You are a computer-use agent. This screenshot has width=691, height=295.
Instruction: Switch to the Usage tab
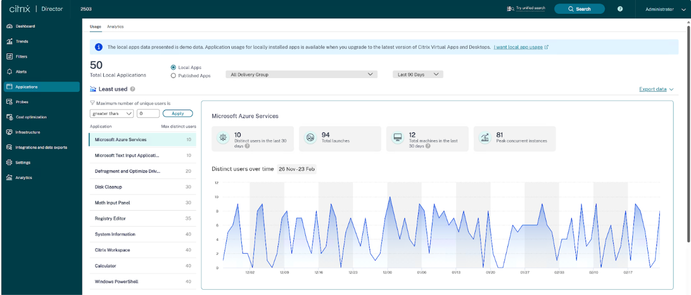pos(95,27)
